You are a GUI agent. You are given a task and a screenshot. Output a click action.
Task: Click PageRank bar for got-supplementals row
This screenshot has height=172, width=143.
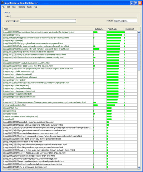115,32
